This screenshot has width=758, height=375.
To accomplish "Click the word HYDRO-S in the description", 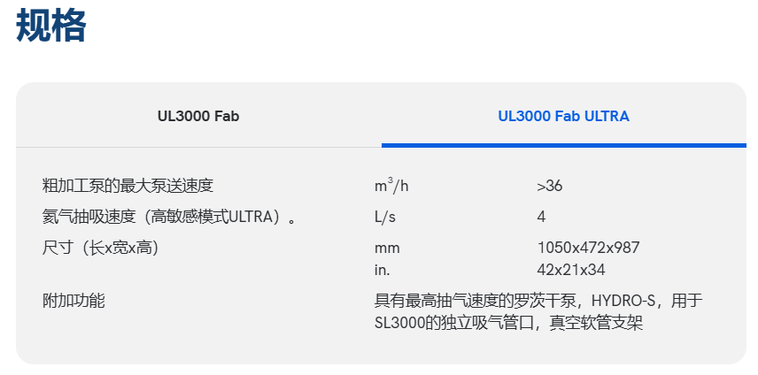I will 626,301.
